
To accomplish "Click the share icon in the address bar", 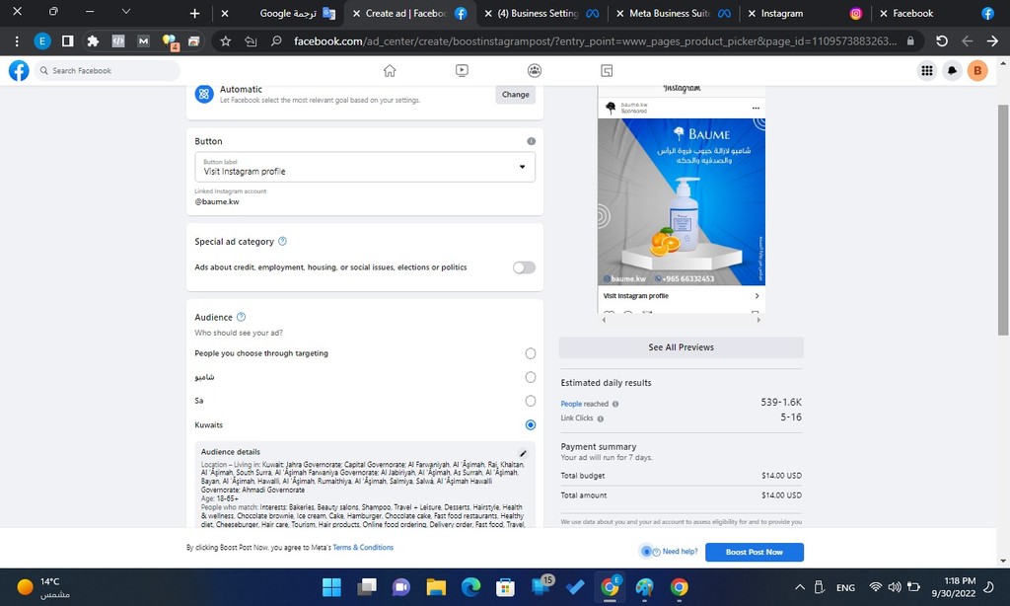I will click(x=251, y=40).
